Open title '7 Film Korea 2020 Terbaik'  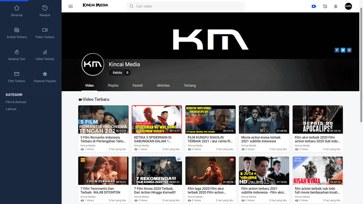[155, 190]
